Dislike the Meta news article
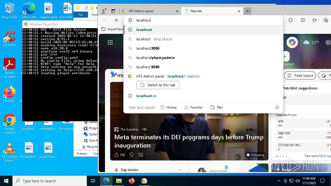 point(131,155)
